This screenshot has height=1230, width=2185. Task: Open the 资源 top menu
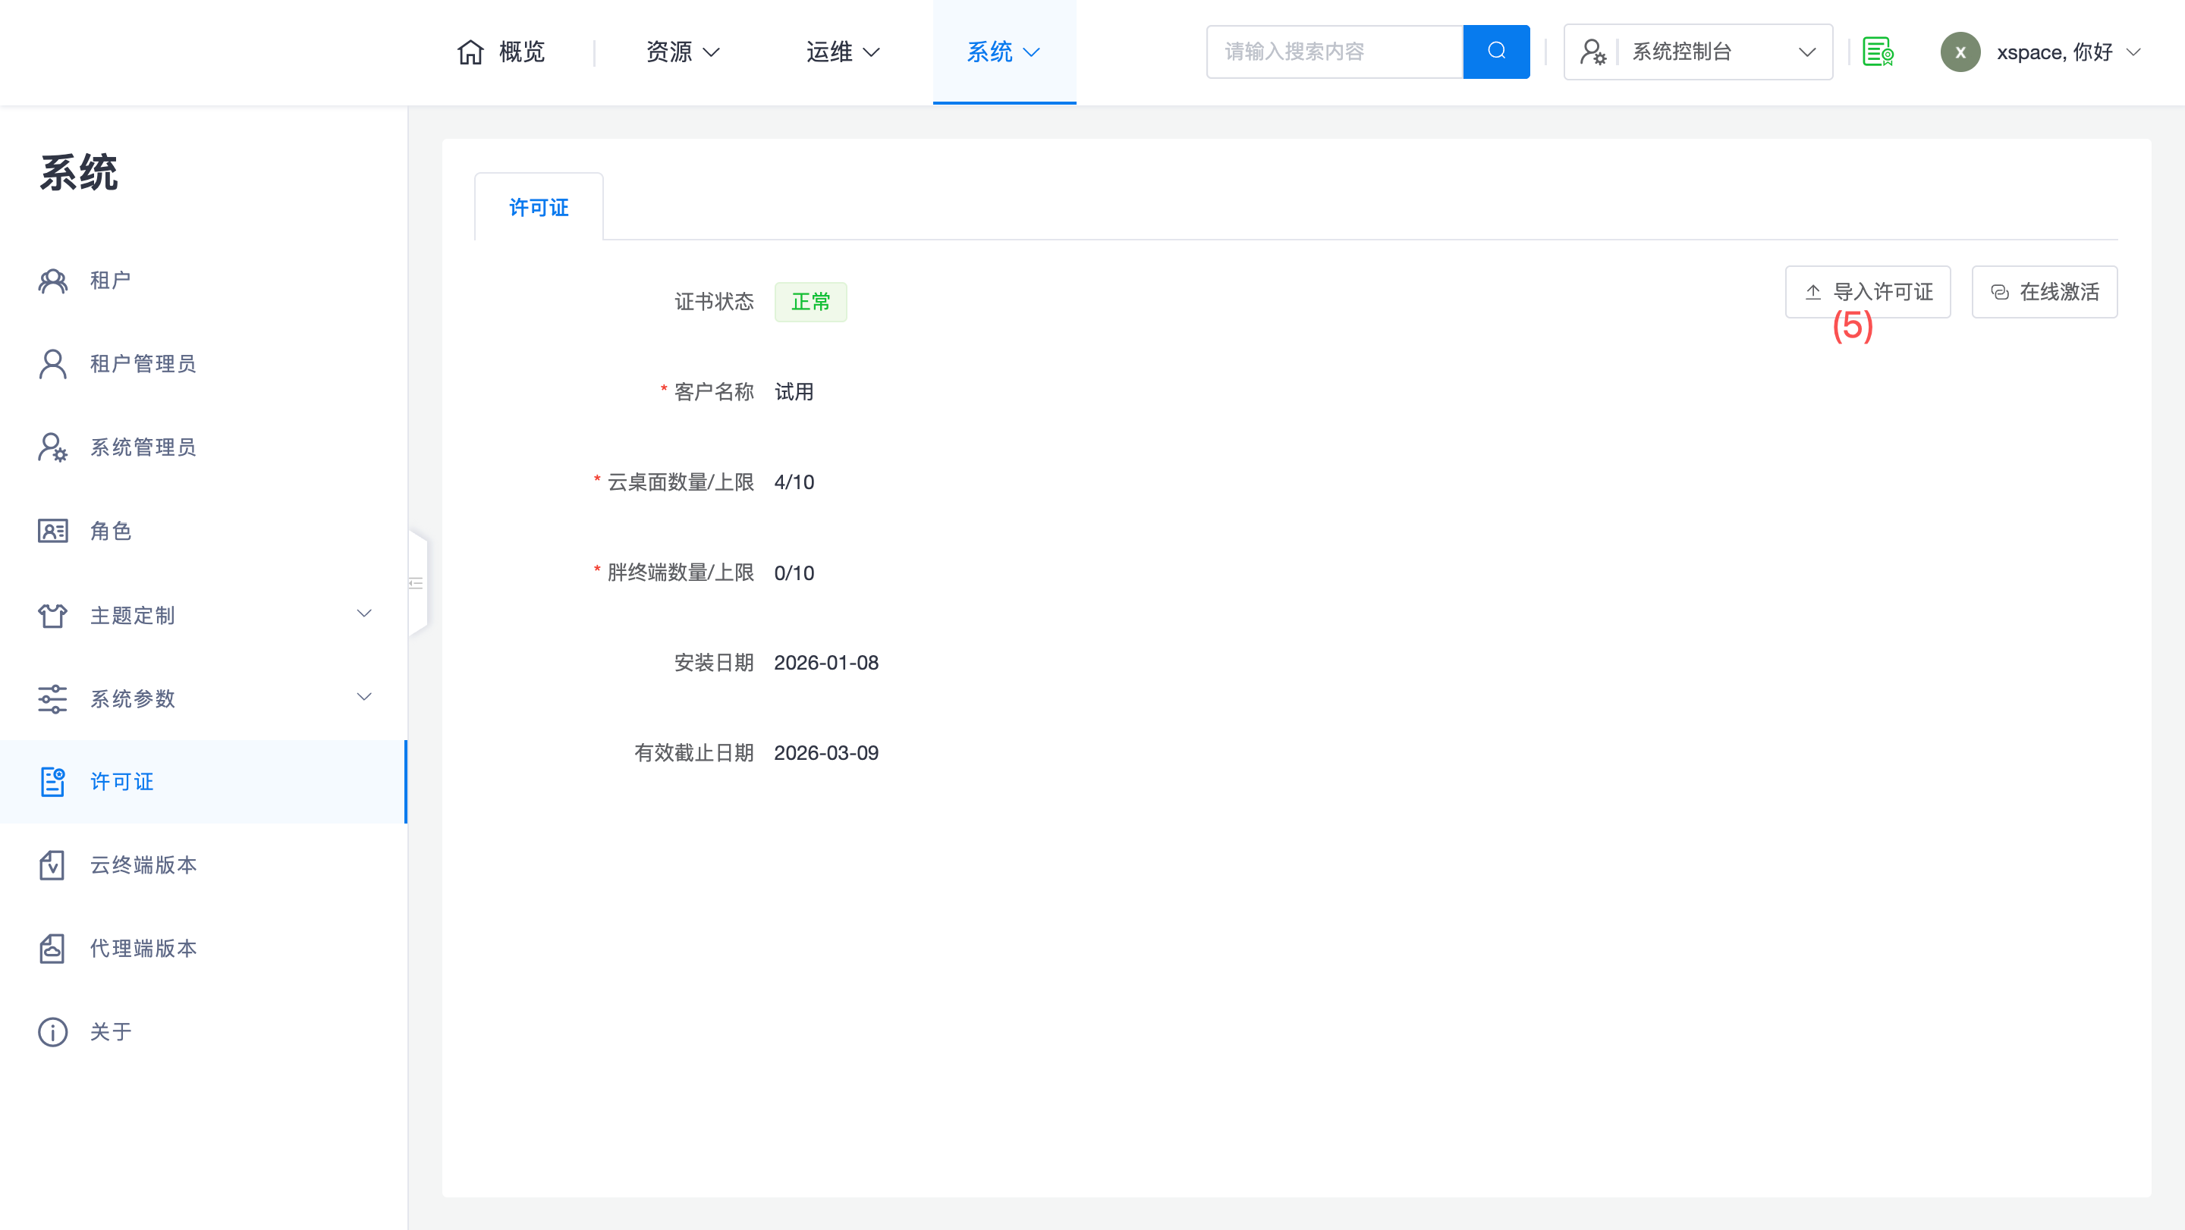682,52
